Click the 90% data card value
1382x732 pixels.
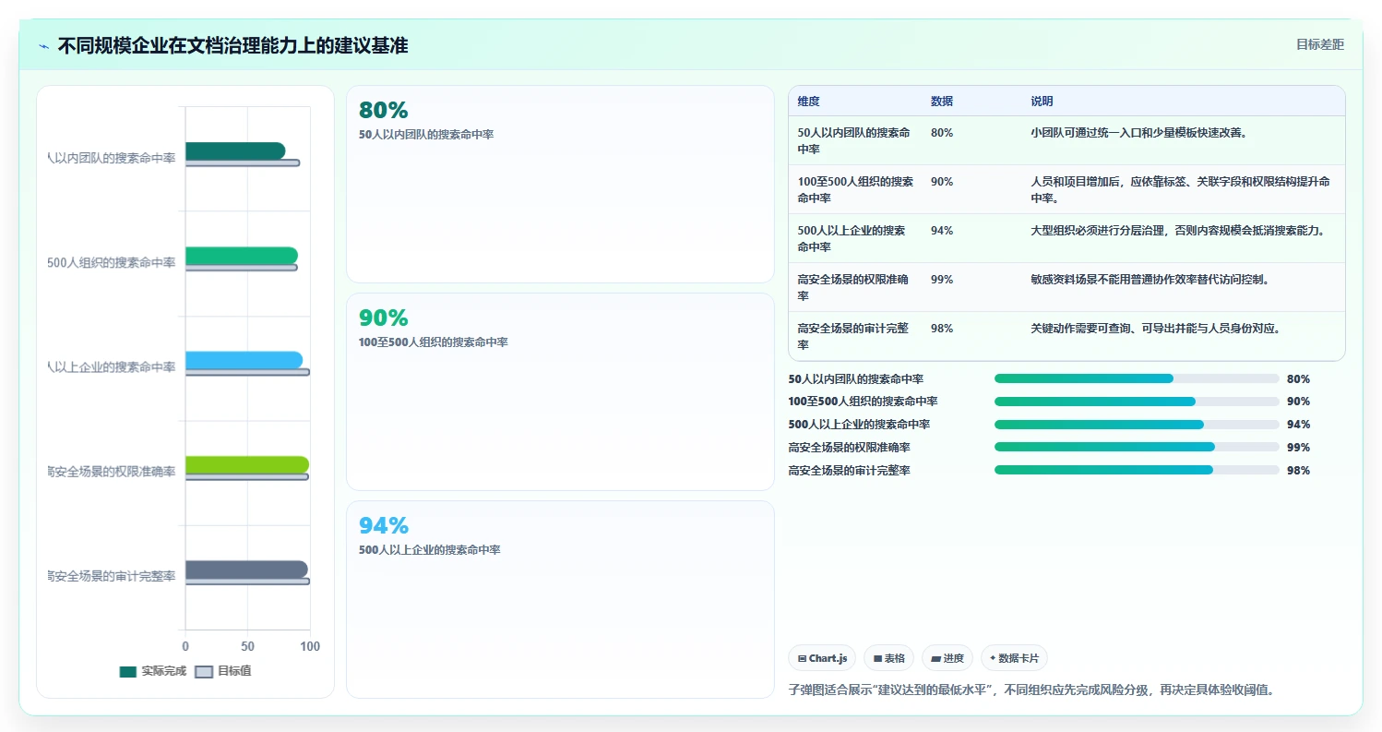pyautogui.click(x=383, y=318)
